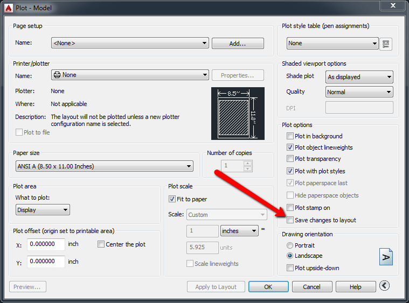409x303 pixels.
Task: Enable Plot stamp on option
Action: pyautogui.click(x=290, y=208)
